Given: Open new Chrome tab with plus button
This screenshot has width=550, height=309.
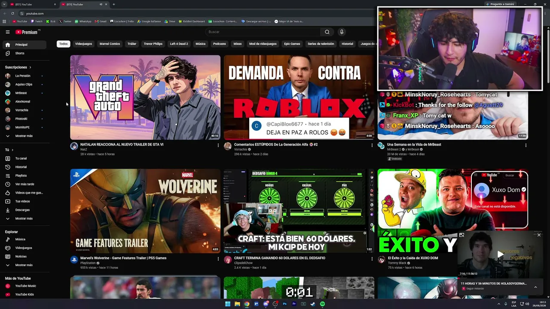Looking at the screenshot, I should (113, 4).
